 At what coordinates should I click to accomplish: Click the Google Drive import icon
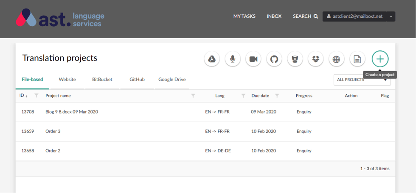[x=211, y=59]
